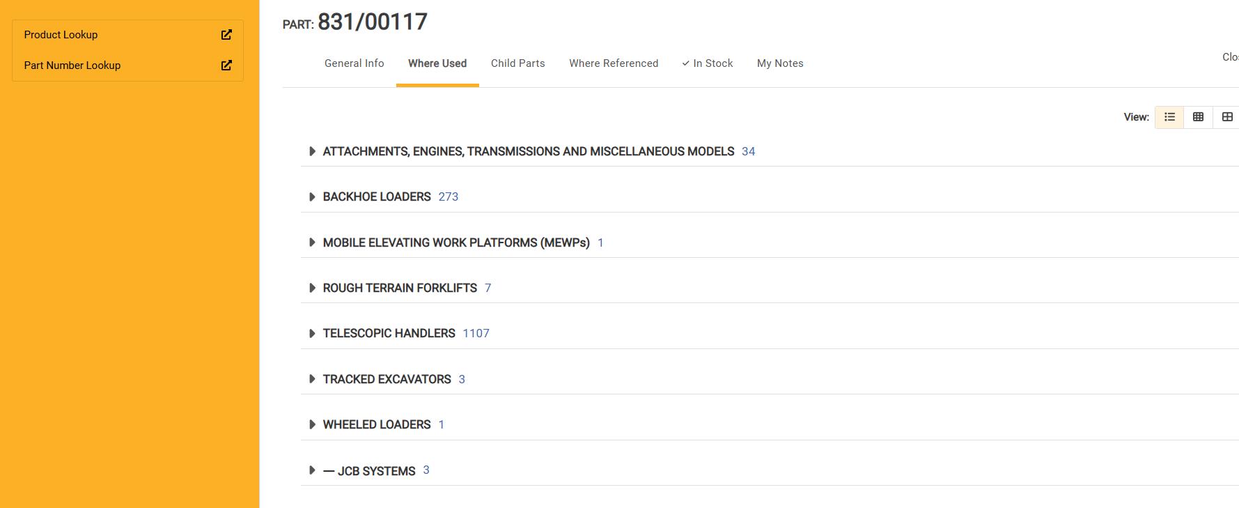Expand the Backhoe Loaders group
The height and width of the screenshot is (508, 1239).
click(377, 197)
